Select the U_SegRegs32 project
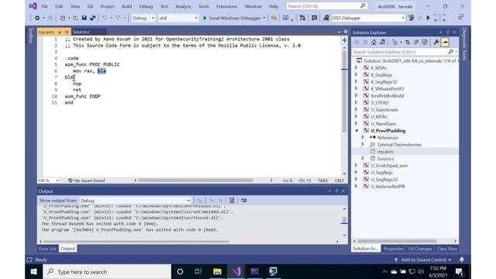This screenshot has height=279, width=496. [384, 179]
